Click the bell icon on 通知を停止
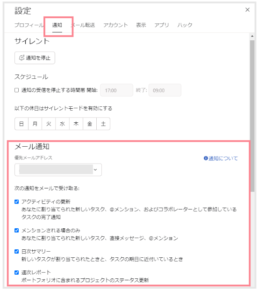This screenshot has height=292, width=258. point(21,58)
